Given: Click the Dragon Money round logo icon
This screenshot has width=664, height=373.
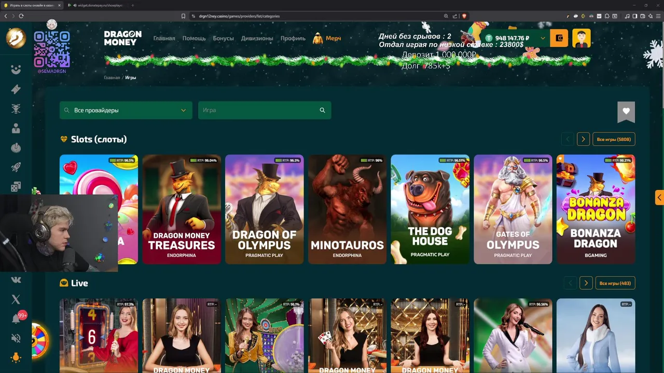Looking at the screenshot, I should [x=16, y=38].
